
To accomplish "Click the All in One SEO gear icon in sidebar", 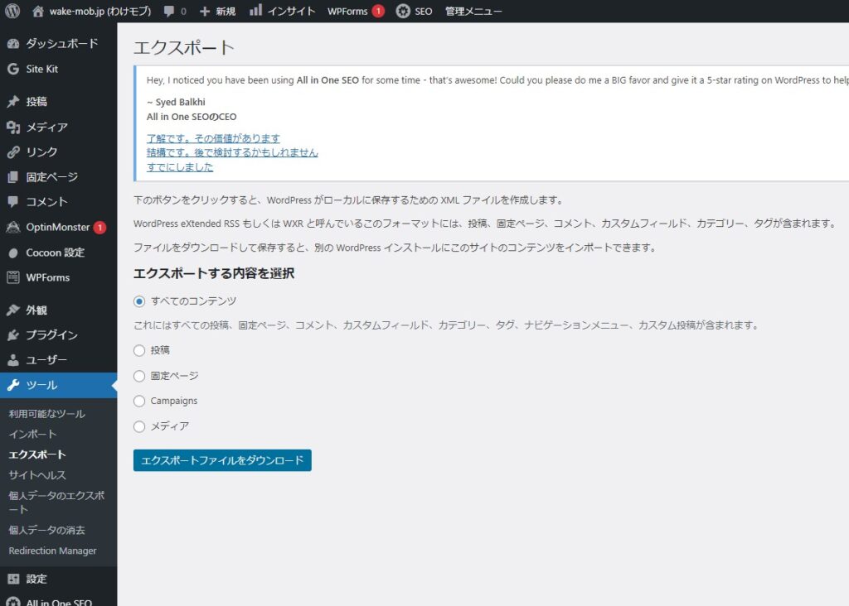I will click(13, 602).
